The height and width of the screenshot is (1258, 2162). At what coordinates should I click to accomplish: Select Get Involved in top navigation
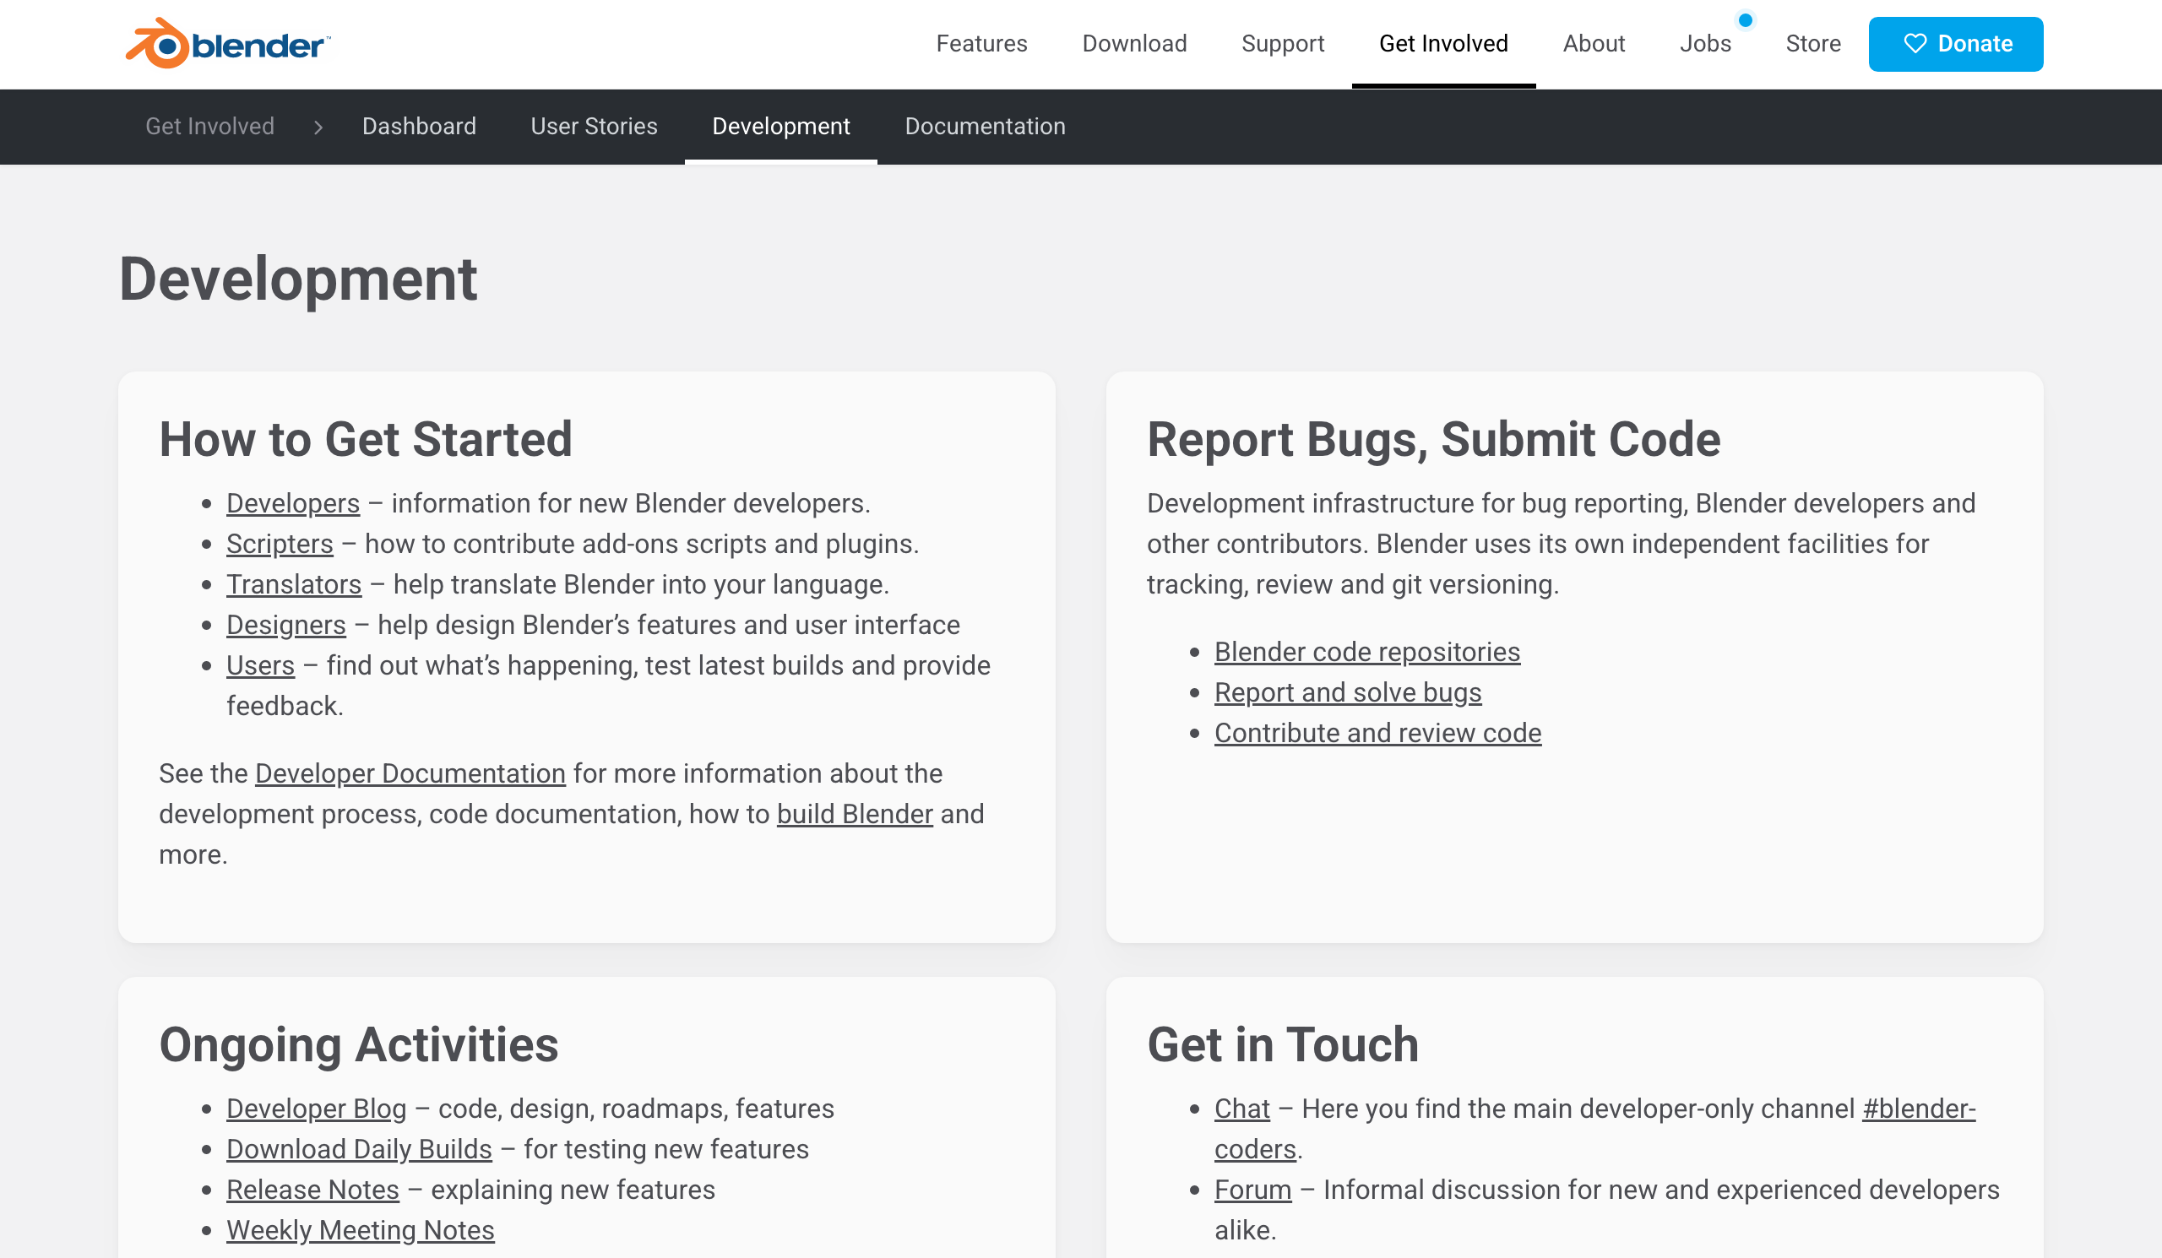[1443, 44]
